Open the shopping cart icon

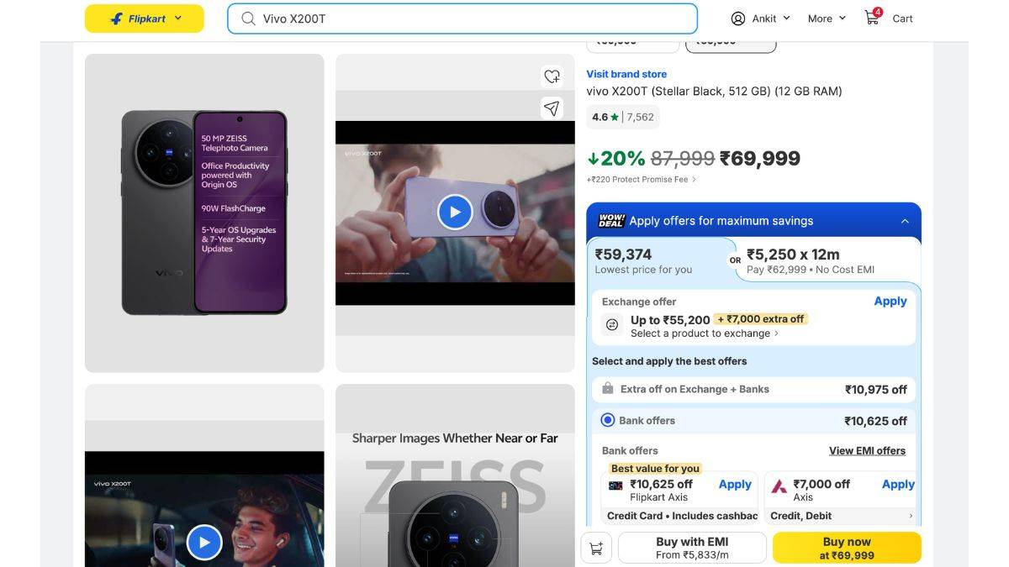coord(872,17)
